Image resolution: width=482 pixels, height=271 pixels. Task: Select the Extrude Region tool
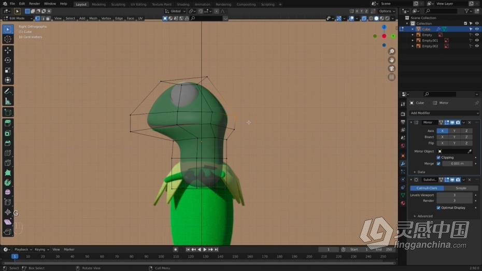click(x=8, y=123)
